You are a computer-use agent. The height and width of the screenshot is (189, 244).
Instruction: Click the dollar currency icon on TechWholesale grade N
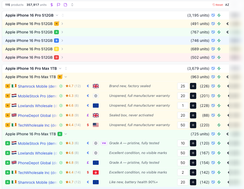point(88,125)
